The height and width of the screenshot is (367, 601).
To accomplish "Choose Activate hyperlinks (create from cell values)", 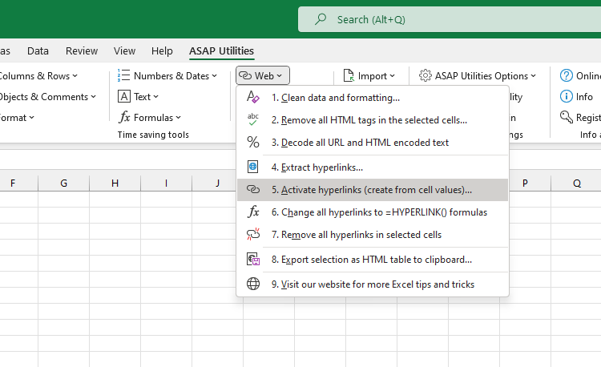I will [373, 190].
